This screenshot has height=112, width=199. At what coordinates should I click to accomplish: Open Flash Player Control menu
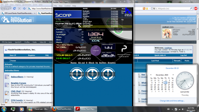67,6
